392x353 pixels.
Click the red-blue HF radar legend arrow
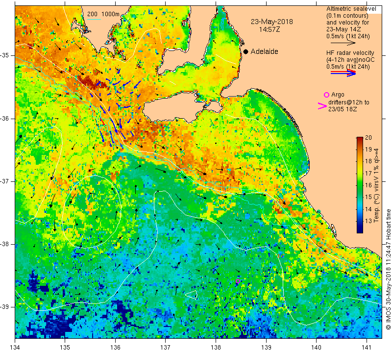click(343, 73)
